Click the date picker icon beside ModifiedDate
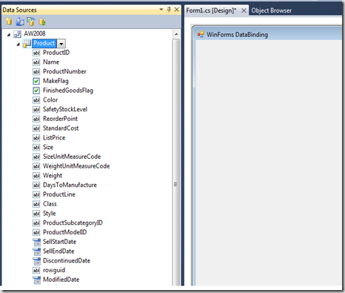Viewport: 345px width, 293px height. (x=36, y=280)
